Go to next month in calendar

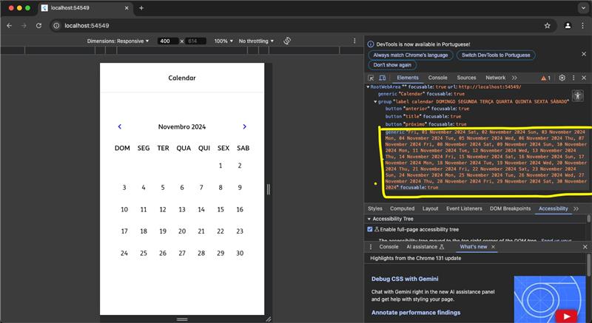coord(245,127)
